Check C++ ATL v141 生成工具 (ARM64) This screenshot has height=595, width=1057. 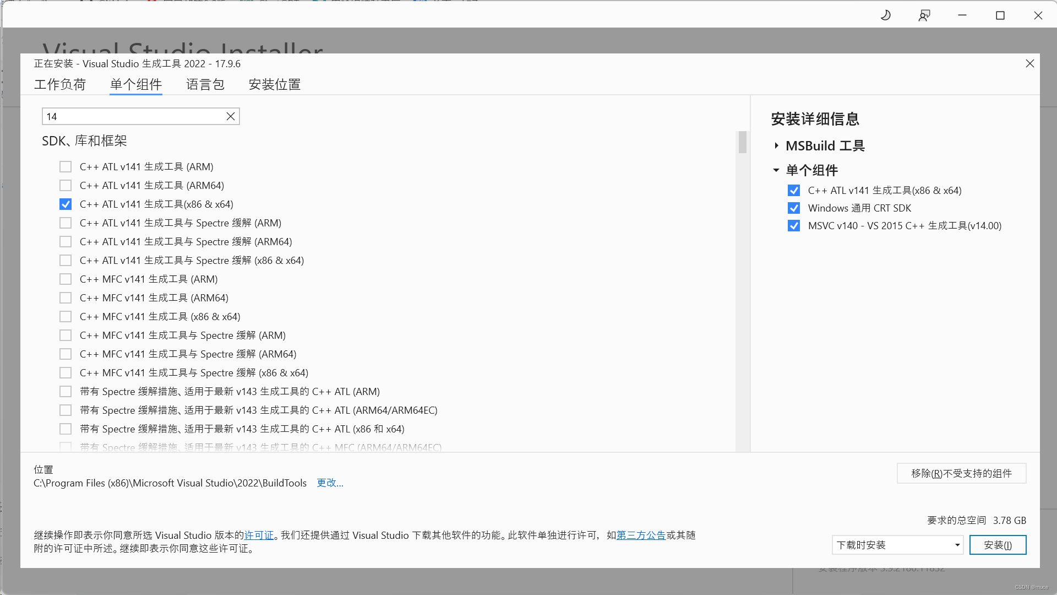66,186
